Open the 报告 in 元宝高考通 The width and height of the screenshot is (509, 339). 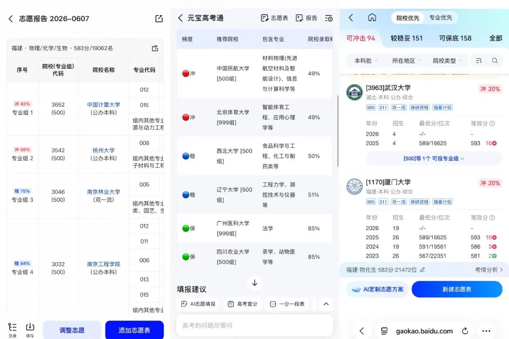tap(306, 18)
